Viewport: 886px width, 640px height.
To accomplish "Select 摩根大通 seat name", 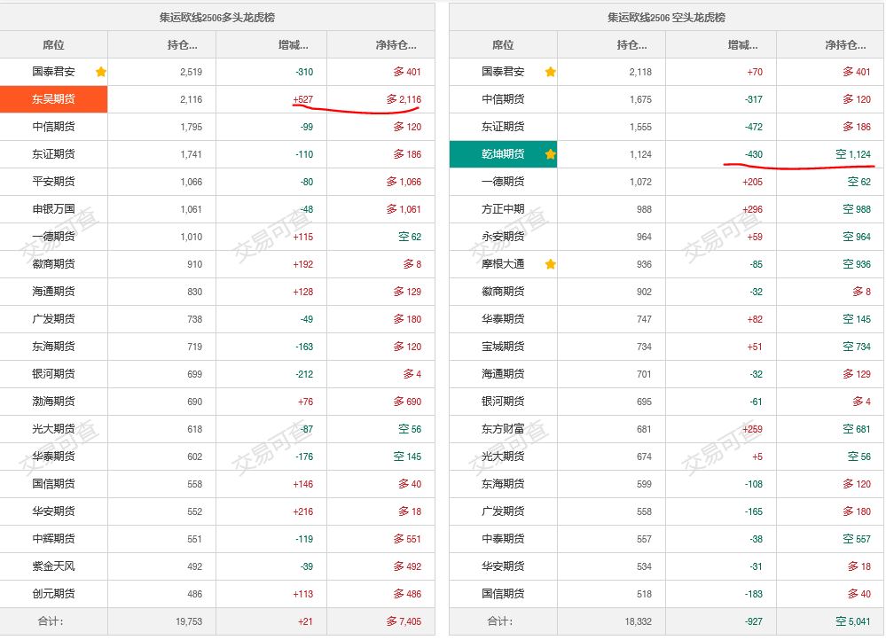I will click(503, 264).
